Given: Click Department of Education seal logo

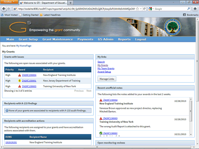Looking at the screenshot, I should point(172,27).
